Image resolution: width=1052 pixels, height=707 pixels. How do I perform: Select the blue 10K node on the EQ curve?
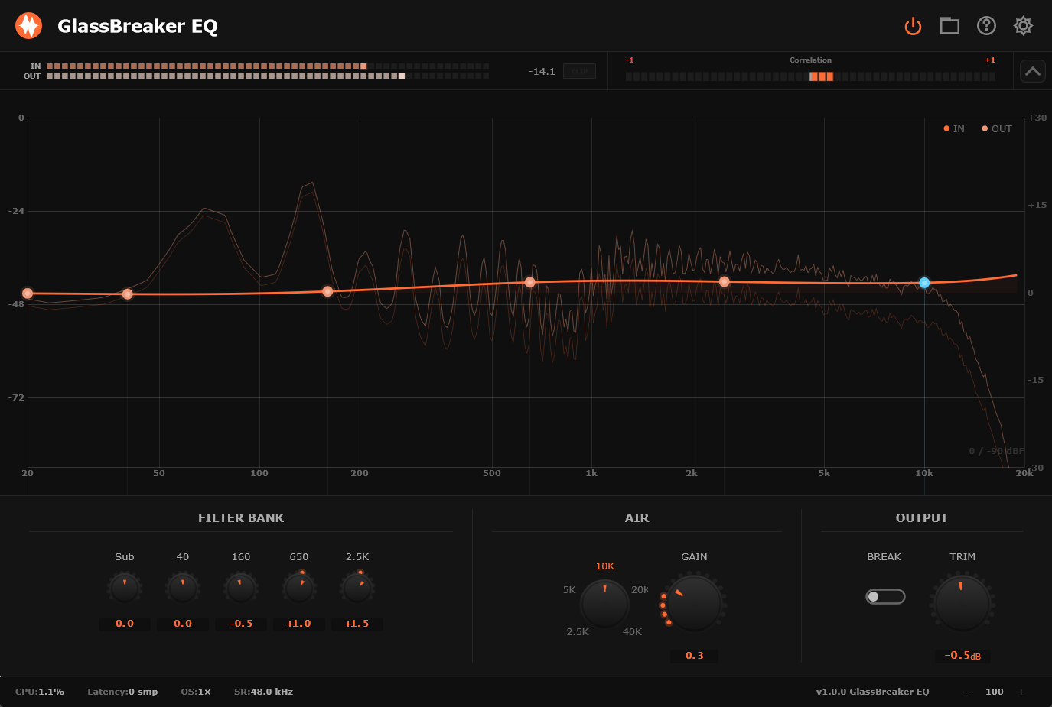(924, 282)
